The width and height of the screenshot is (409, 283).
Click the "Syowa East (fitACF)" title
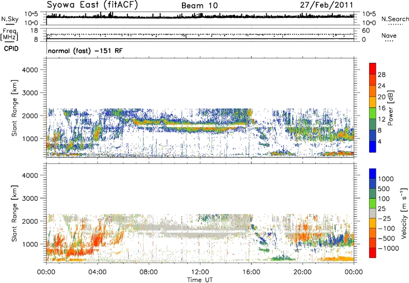[x=92, y=5]
